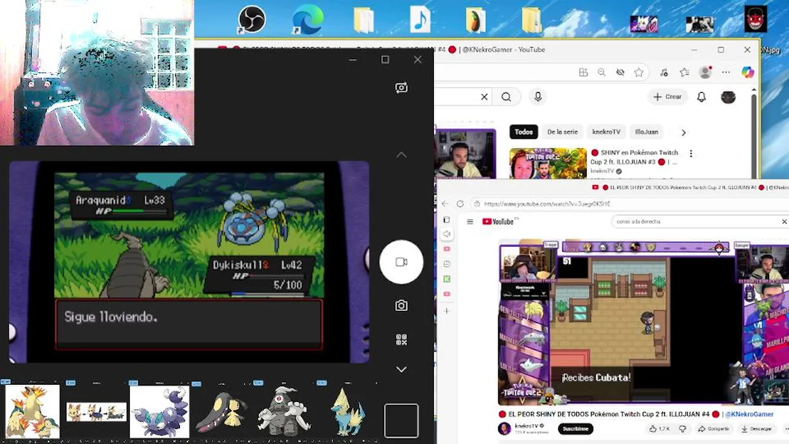The height and width of the screenshot is (444, 789).
Task: Show more filter chips with right arrow
Action: pyautogui.click(x=684, y=132)
